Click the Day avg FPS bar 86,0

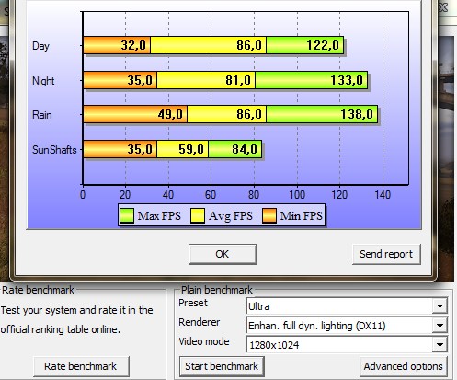coord(208,45)
